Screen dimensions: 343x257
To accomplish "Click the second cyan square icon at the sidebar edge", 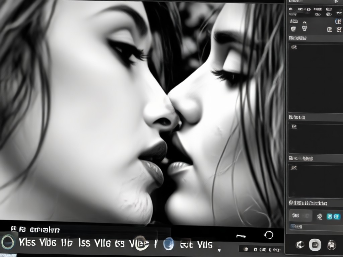I will coord(337,217).
